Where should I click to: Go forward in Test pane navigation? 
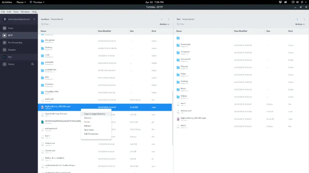click(x=304, y=19)
